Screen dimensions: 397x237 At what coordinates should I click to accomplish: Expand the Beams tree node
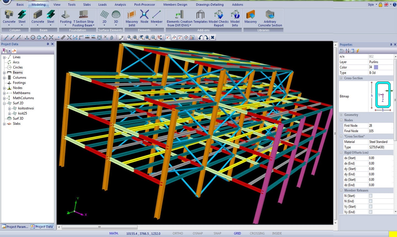(x=4, y=73)
